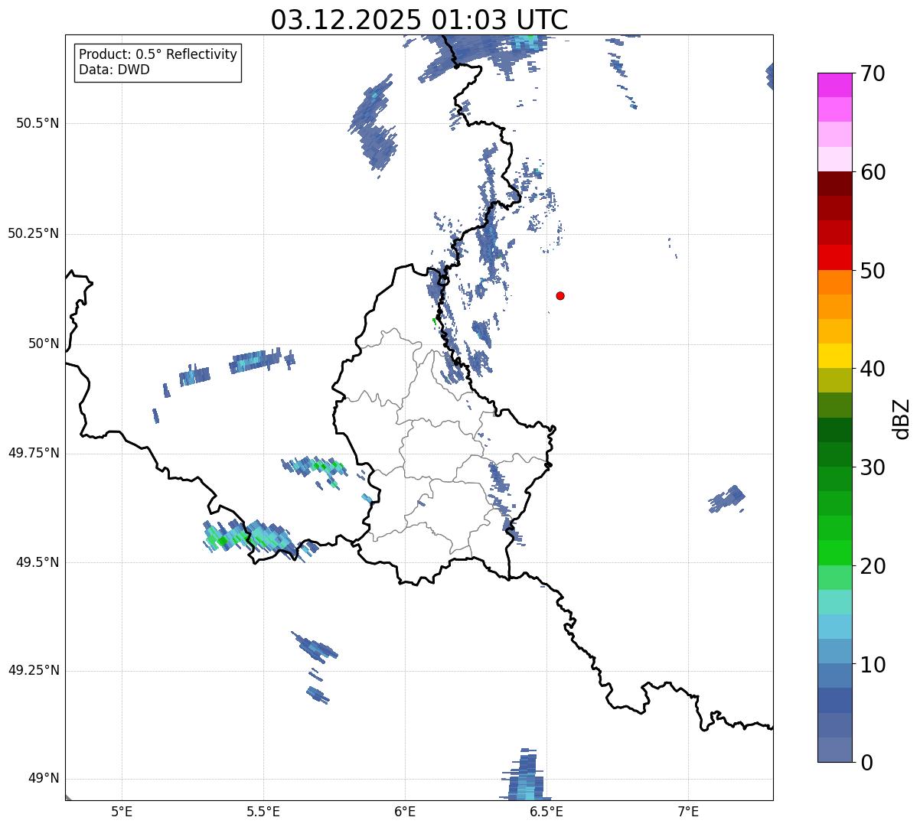Click the 50.25°N latitude label
Image resolution: width=920 pixels, height=827 pixels.
click(34, 233)
